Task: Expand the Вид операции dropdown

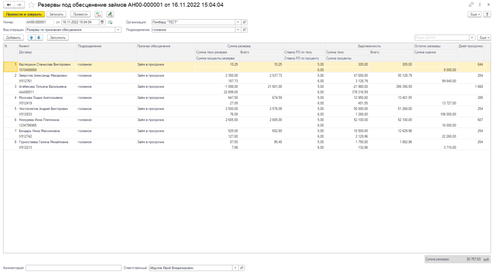Action: tap(118, 30)
